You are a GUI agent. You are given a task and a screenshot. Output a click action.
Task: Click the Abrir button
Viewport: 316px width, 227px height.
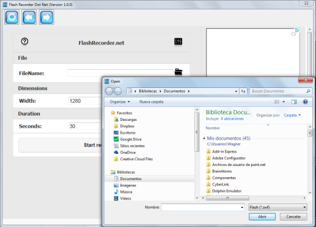pos(262,216)
